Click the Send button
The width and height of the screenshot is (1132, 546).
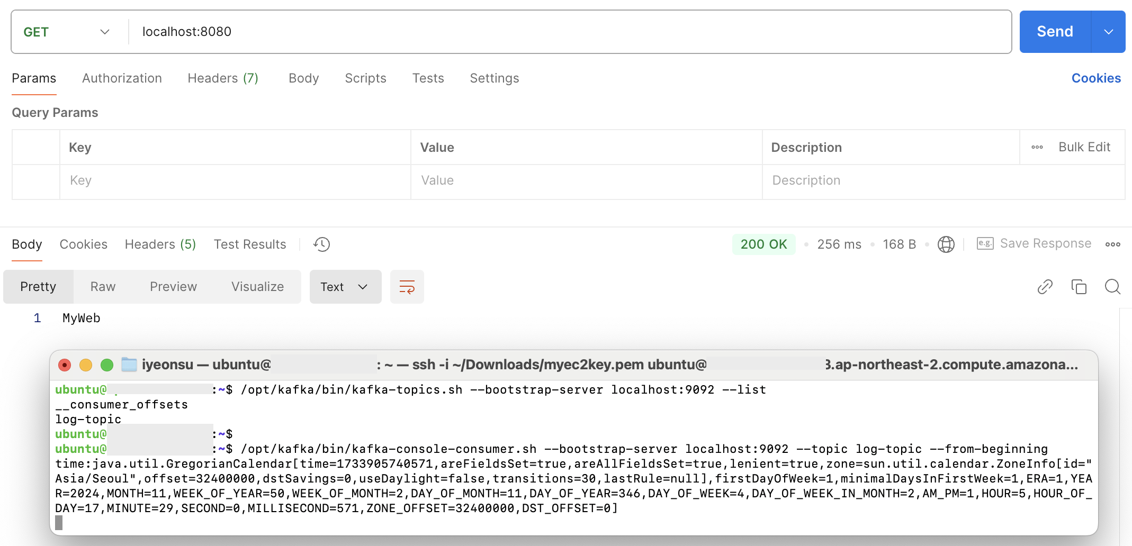[1055, 32]
